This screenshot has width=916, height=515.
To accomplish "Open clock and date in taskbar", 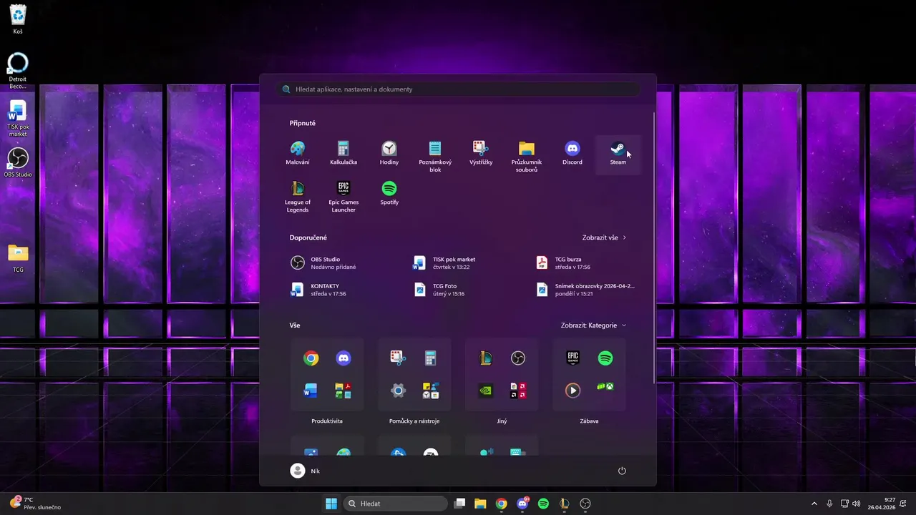I will click(882, 504).
